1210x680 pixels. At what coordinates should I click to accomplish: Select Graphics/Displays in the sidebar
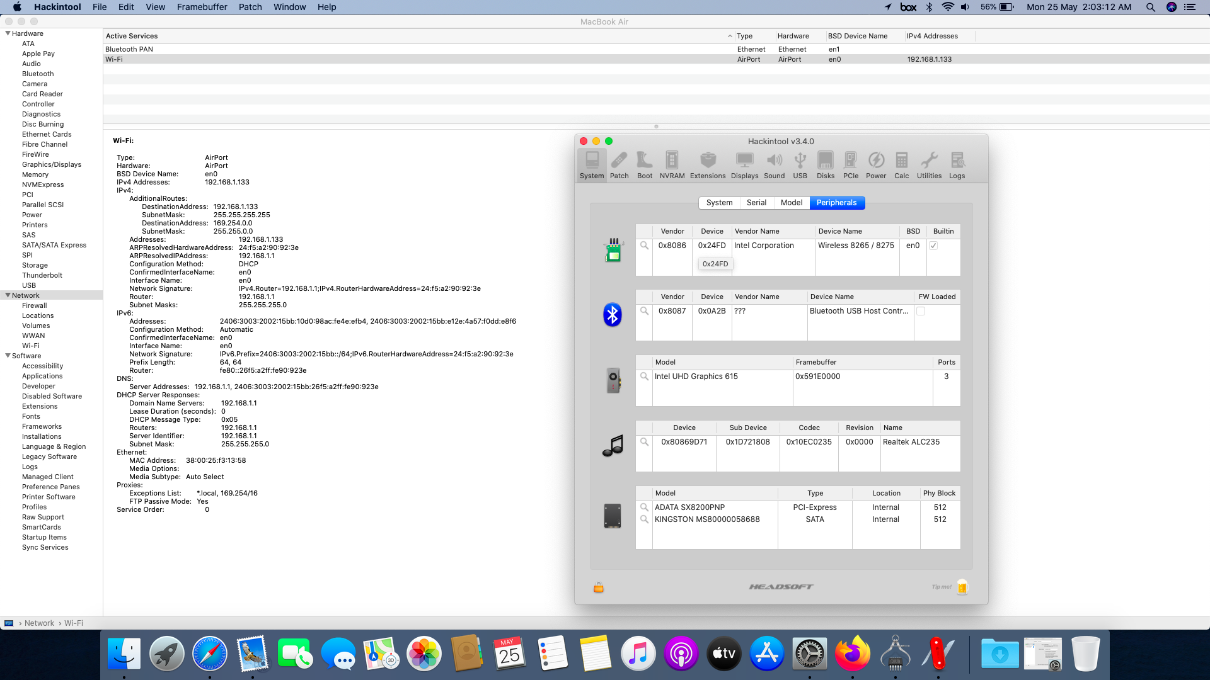click(x=52, y=164)
